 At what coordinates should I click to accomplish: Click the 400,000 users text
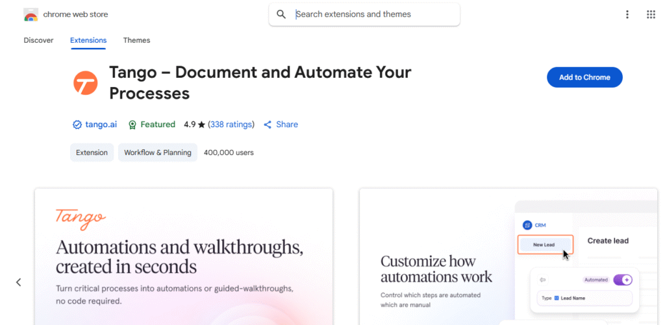(x=229, y=152)
